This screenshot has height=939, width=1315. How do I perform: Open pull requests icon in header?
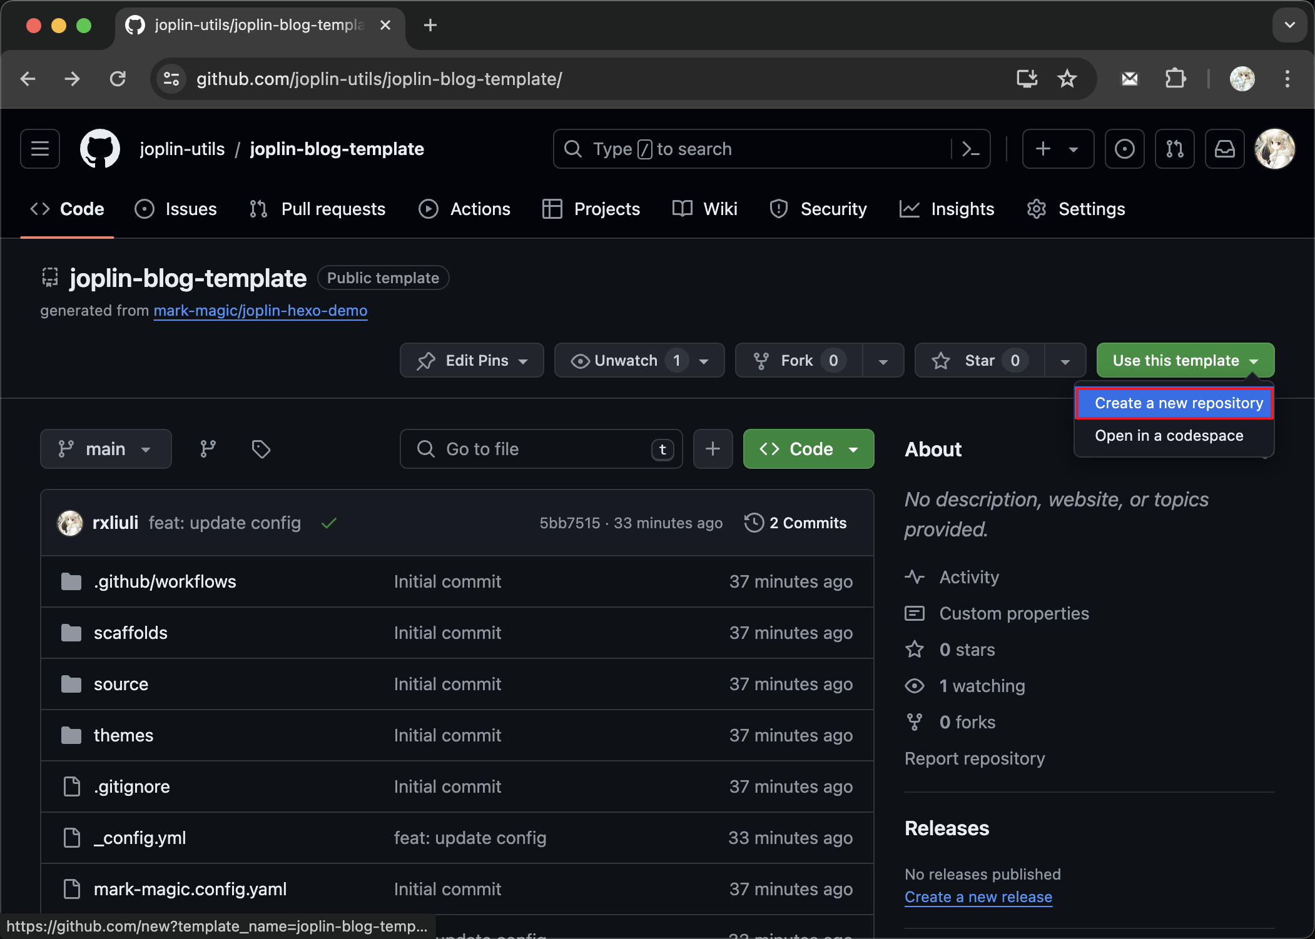pyautogui.click(x=1174, y=149)
